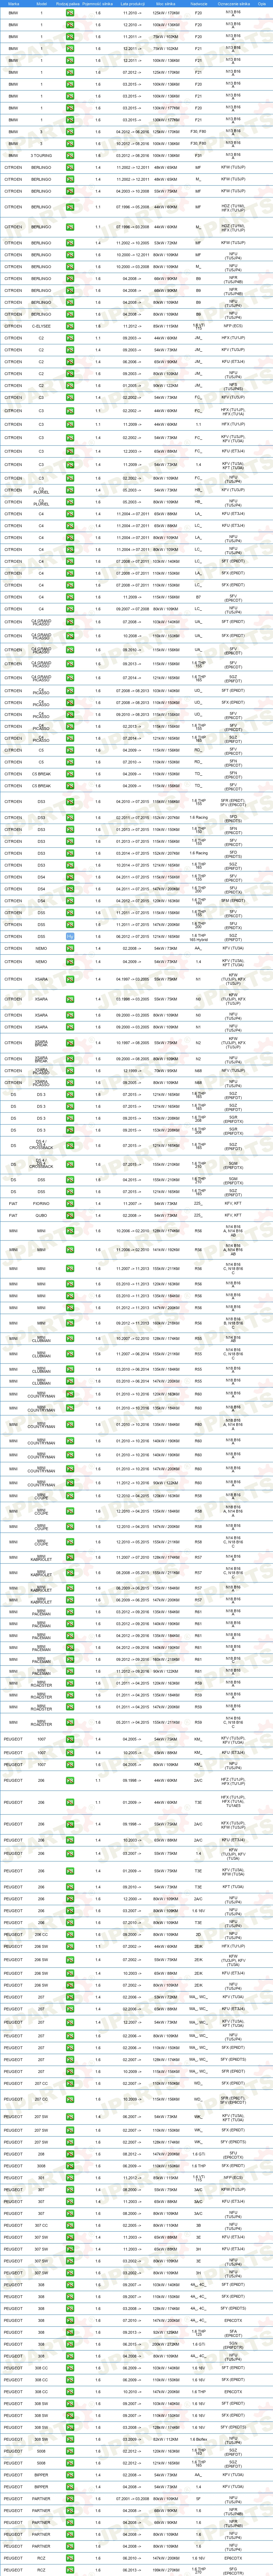
Task: Open the green image icon for BMW 3 Touring
Action: pos(70,155)
